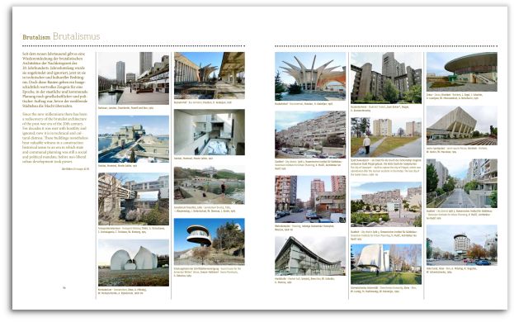Select the German intro paragraph
Screen dimensions: 514x322
55,80
